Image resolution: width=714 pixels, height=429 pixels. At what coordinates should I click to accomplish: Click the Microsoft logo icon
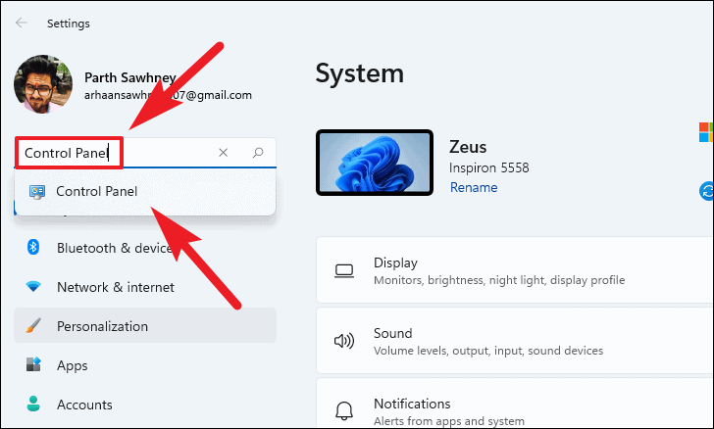tap(706, 132)
